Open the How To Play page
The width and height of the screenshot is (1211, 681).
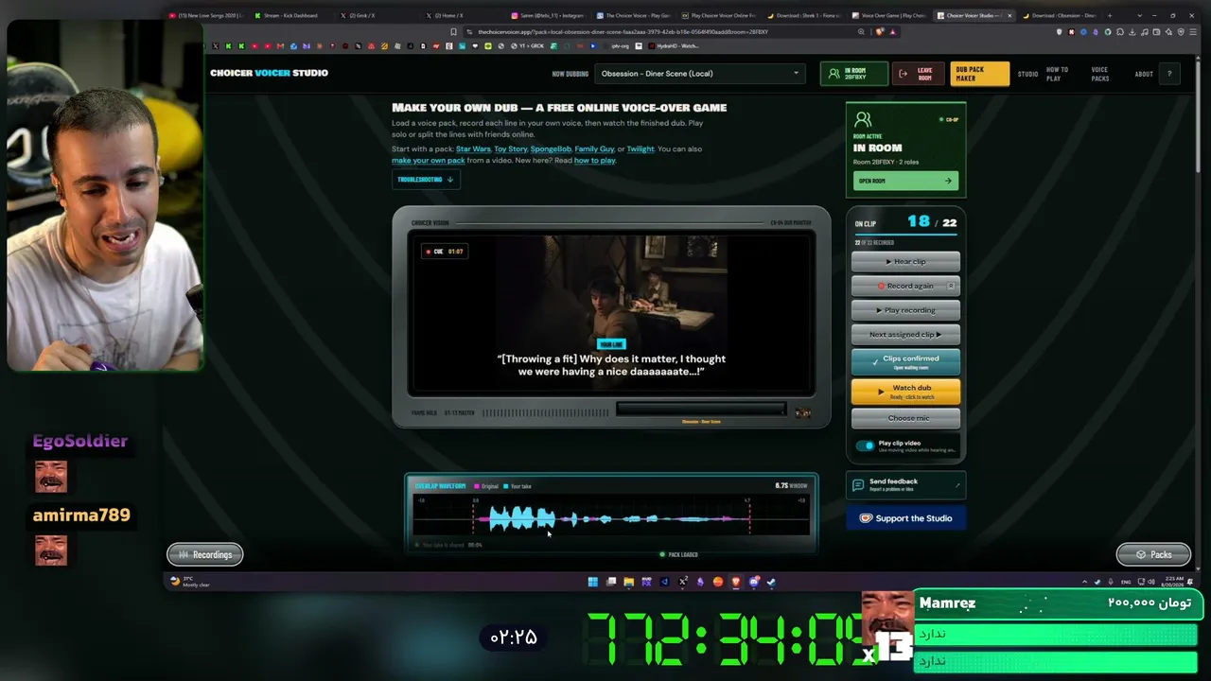click(1057, 74)
